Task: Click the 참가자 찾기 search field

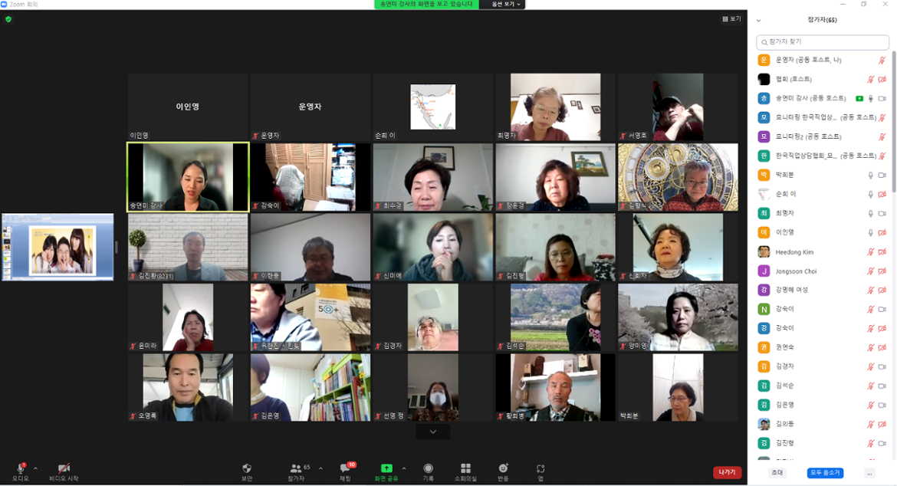Action: coord(822,42)
